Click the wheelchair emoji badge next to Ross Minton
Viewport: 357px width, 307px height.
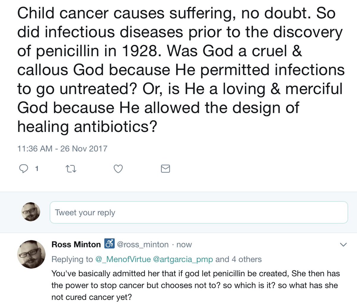pyautogui.click(x=109, y=244)
